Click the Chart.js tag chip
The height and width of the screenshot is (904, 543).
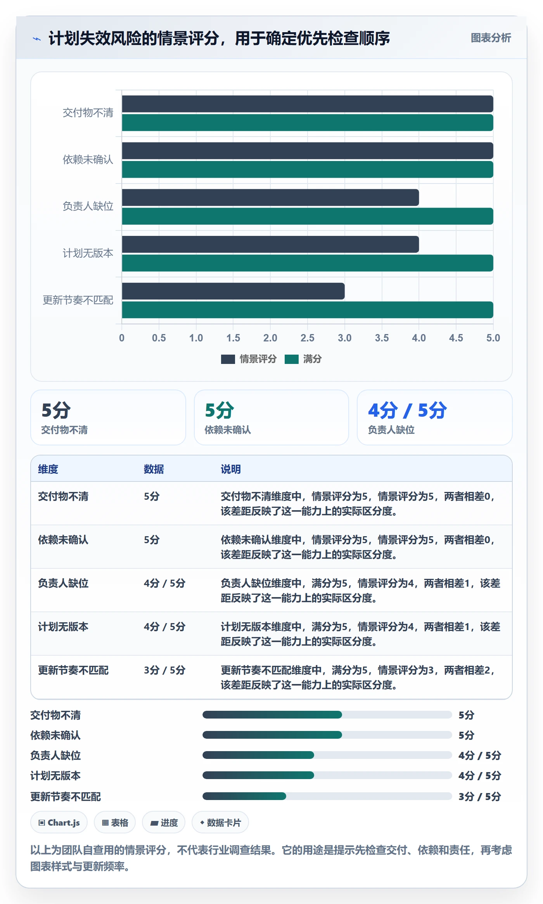click(x=59, y=823)
